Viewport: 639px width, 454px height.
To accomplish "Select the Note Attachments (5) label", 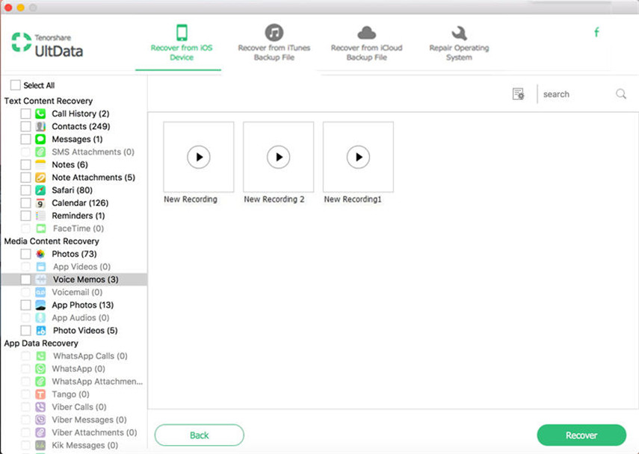I will pos(93,178).
